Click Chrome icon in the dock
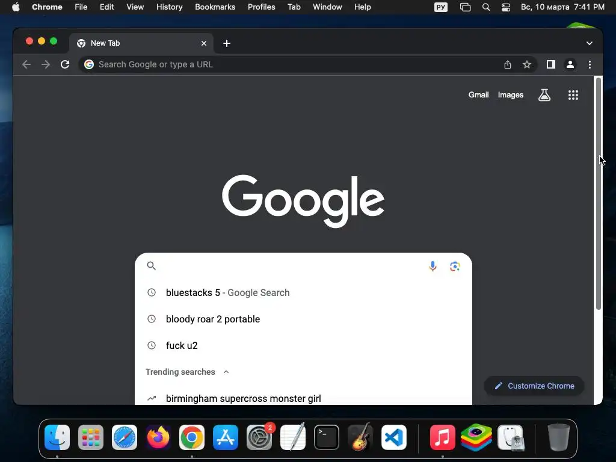Screen dimensions: 616x462 (192, 437)
